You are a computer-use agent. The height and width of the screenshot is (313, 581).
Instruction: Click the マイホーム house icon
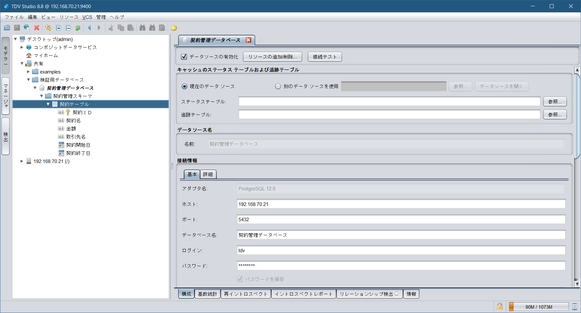(29, 55)
